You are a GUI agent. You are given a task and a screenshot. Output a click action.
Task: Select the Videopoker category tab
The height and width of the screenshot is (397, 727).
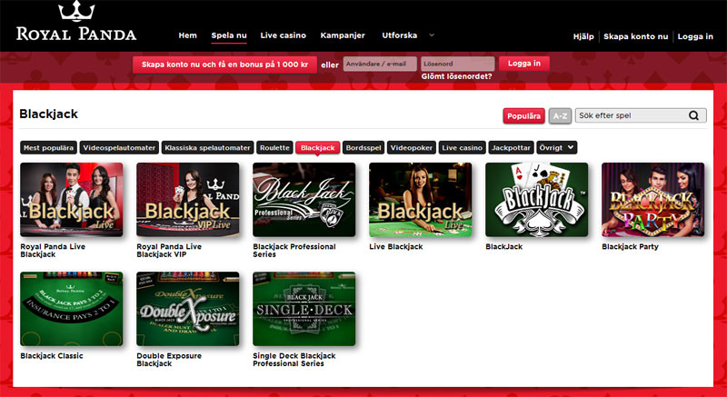coord(412,148)
